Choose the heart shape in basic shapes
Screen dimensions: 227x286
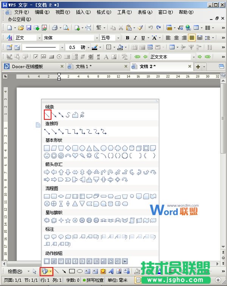tap(75, 155)
